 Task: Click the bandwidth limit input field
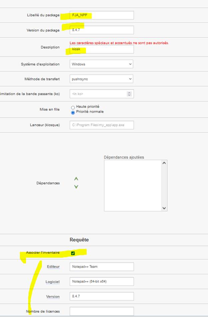point(98,94)
